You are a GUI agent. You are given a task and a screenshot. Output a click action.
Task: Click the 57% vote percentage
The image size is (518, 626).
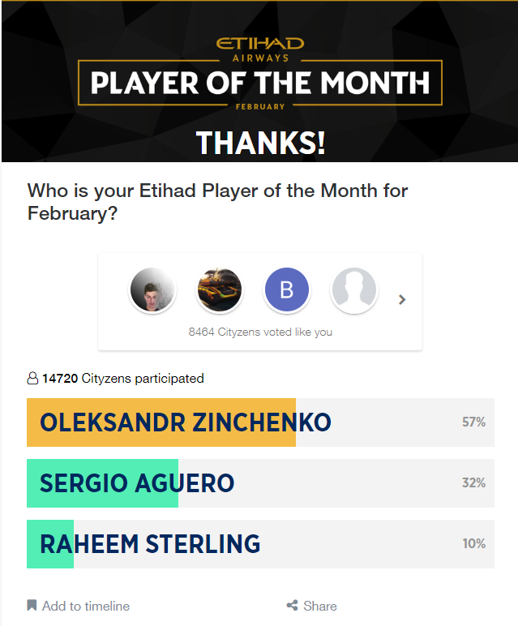coord(473,422)
